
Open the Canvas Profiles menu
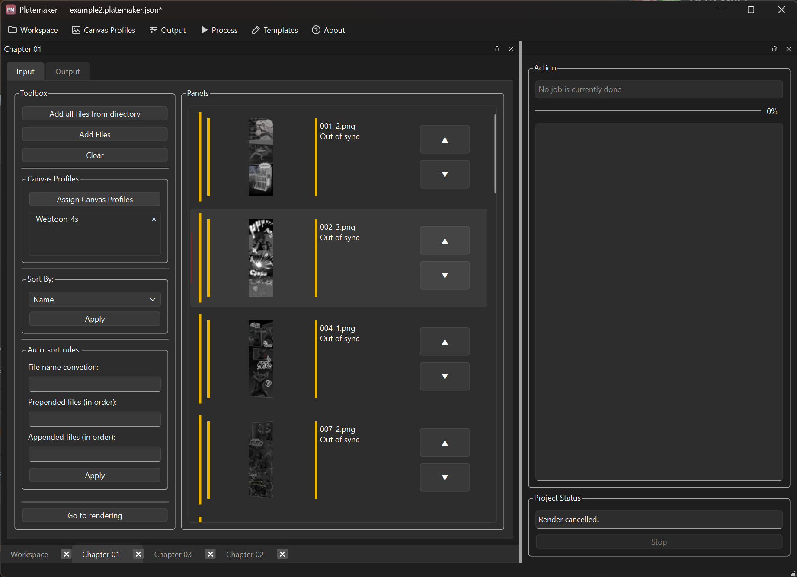pyautogui.click(x=104, y=30)
